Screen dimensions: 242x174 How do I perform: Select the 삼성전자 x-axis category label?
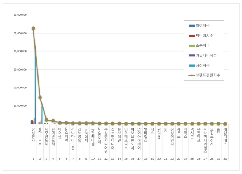33,136
